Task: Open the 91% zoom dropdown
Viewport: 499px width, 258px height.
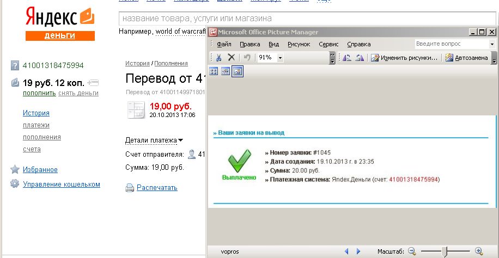Action: tap(281, 58)
